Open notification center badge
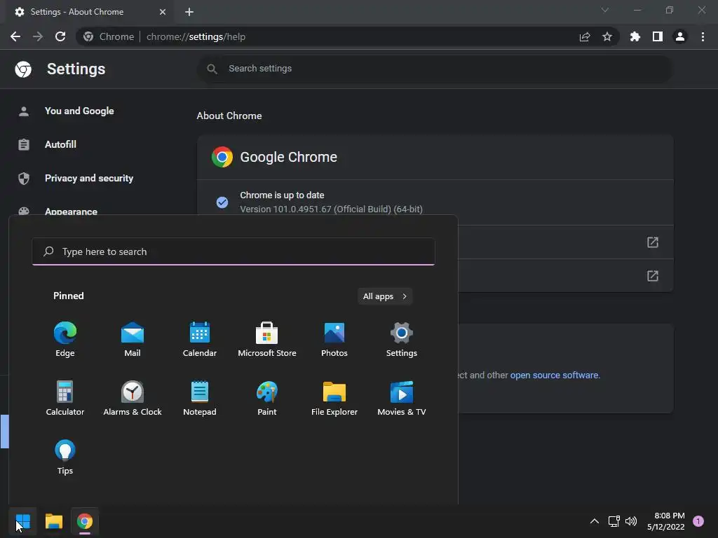This screenshot has width=718, height=538. (698, 521)
